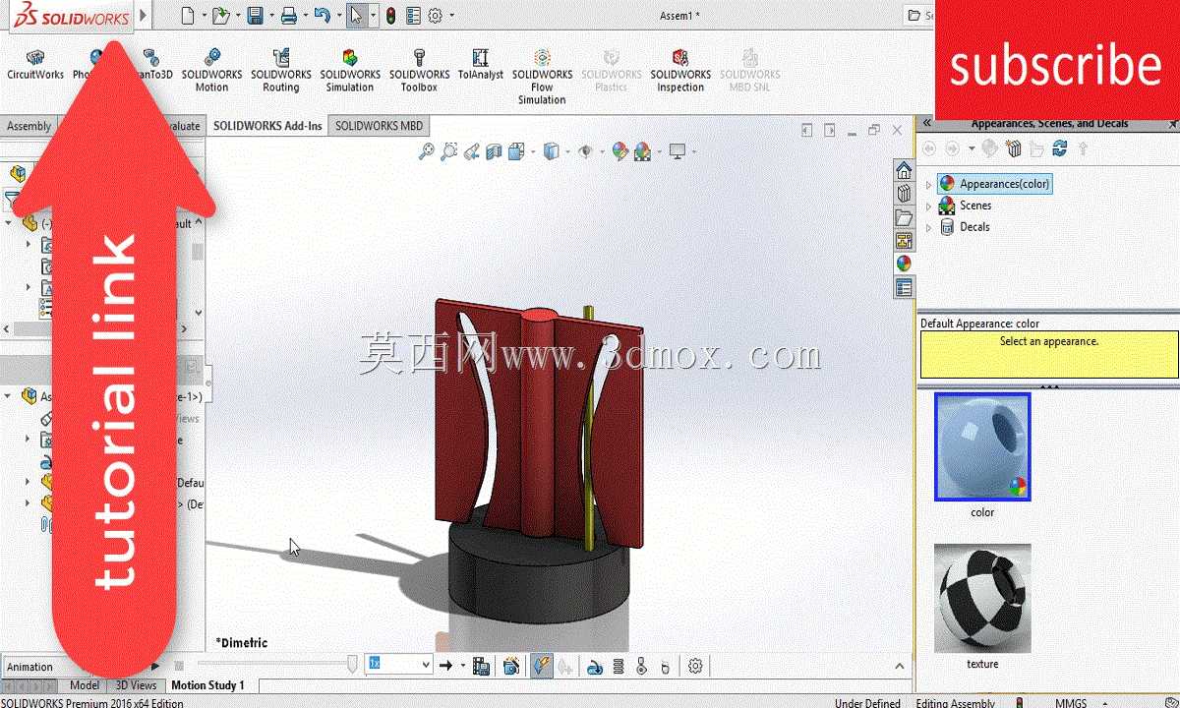Adjust the motion study playback slider handle

pos(353,666)
